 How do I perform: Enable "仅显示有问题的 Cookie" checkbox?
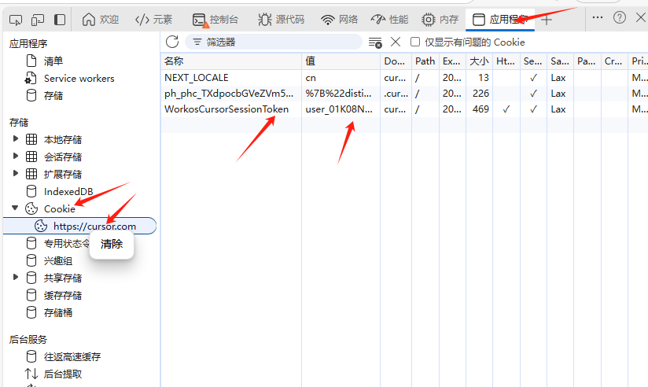[414, 42]
